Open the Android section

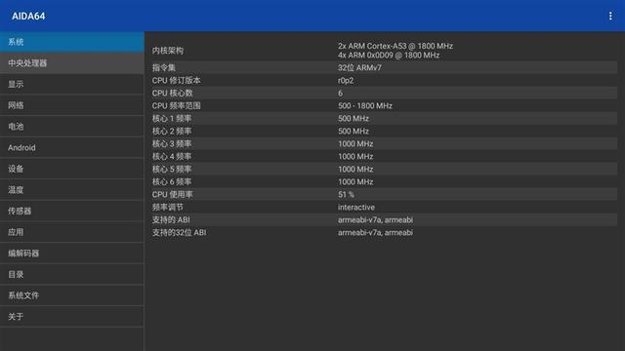71,147
